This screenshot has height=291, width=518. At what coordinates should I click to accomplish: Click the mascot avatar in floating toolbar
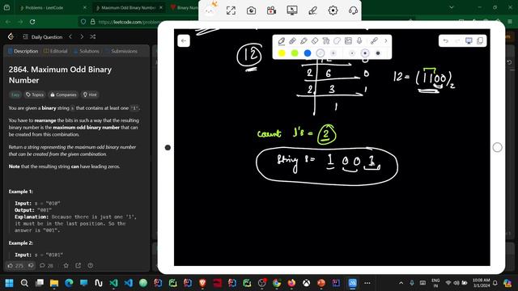(x=210, y=9)
